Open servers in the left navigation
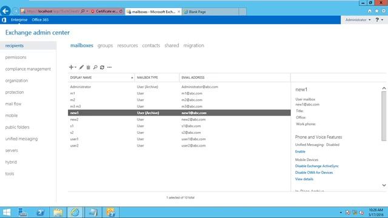 pyautogui.click(x=12, y=150)
